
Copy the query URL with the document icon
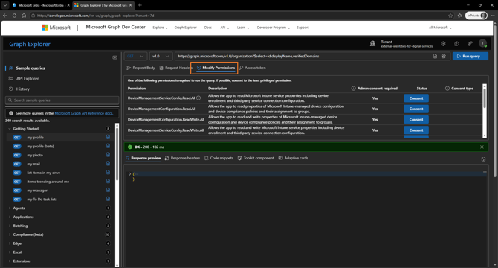tap(435, 57)
